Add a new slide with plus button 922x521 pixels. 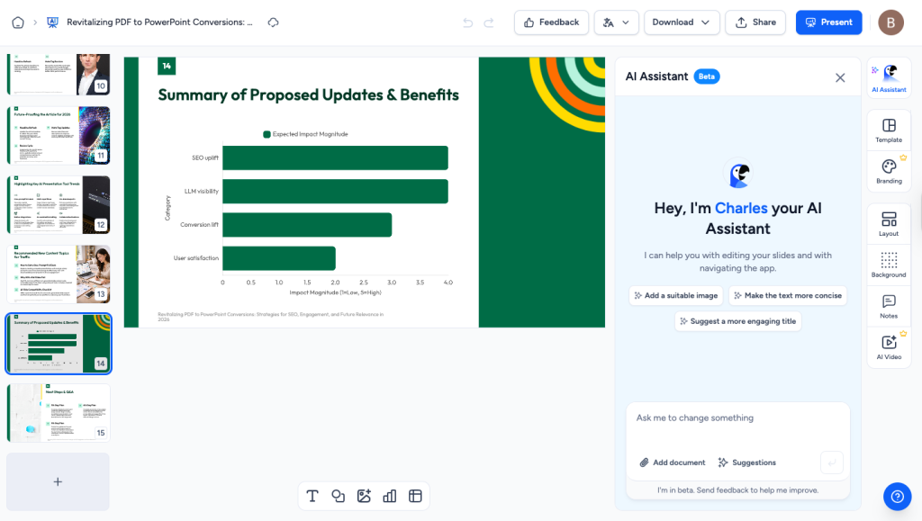click(x=58, y=481)
